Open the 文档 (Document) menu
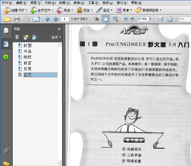The height and width of the screenshot is (166, 191). [x=50, y=3]
